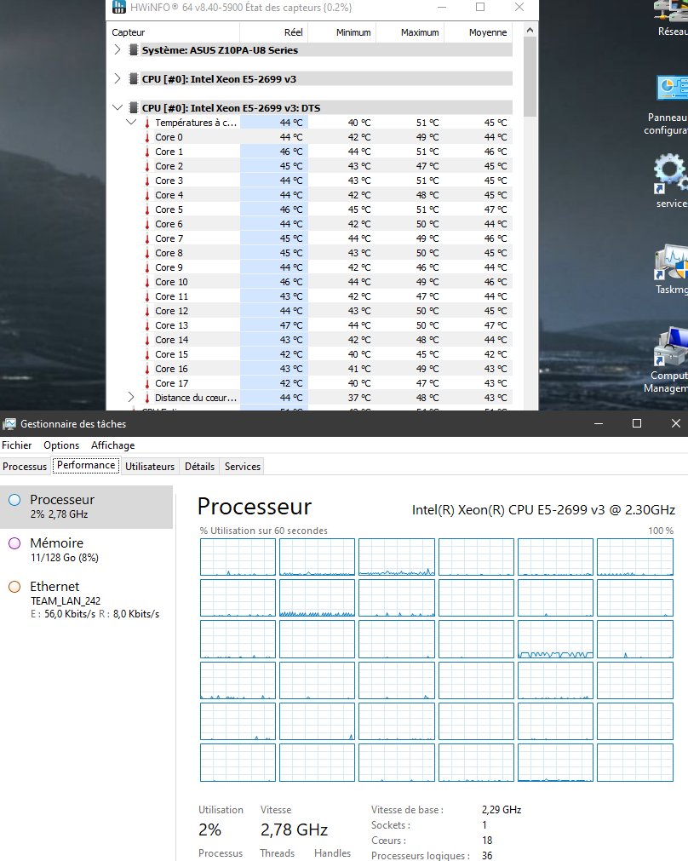Expand the Distance du cœur... row
688x861 pixels.
pos(130,397)
